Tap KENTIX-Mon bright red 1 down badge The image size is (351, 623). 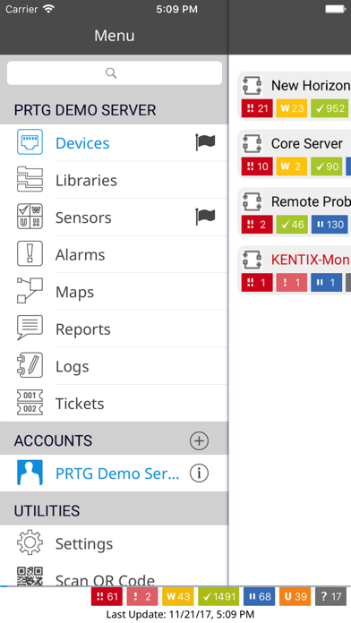[257, 283]
